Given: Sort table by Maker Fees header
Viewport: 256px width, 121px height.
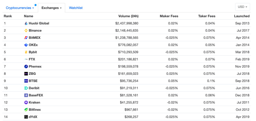Looking at the screenshot, I should tap(169, 16).
